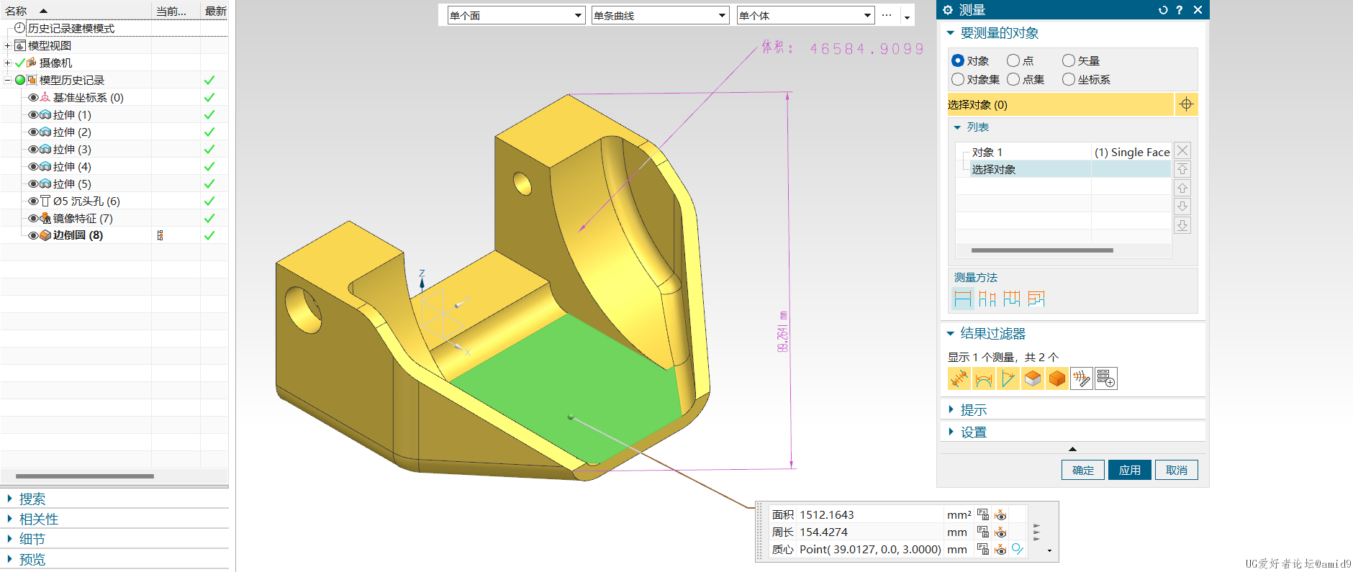Click the 选择对象 (0) selection bar
1353x572 pixels.
tap(1060, 104)
